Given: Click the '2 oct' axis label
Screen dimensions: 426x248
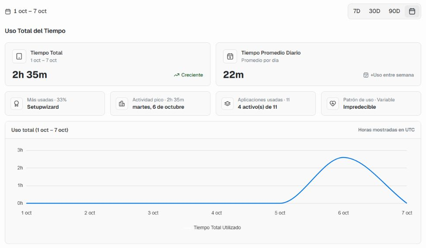Looking at the screenshot, I should coord(90,213).
